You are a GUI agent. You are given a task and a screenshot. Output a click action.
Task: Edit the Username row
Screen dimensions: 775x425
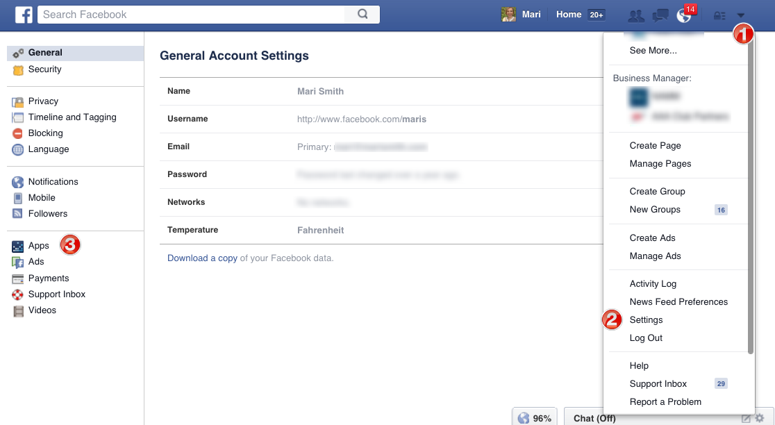[x=381, y=119]
